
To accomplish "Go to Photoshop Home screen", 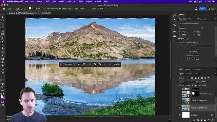I will [x=4, y=9].
